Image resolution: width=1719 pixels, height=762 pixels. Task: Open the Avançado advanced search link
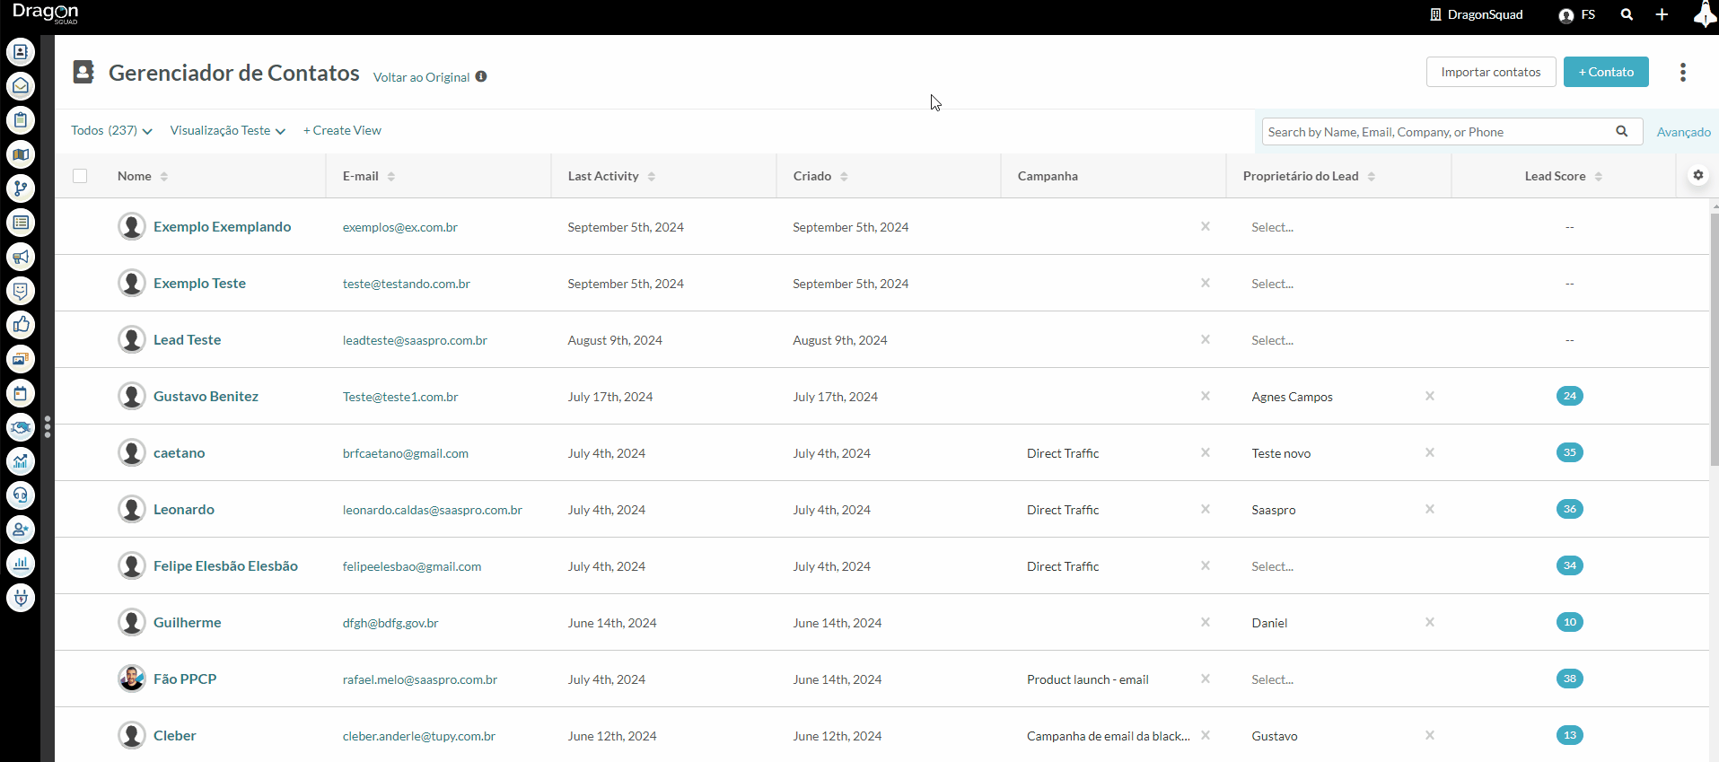[1683, 132]
